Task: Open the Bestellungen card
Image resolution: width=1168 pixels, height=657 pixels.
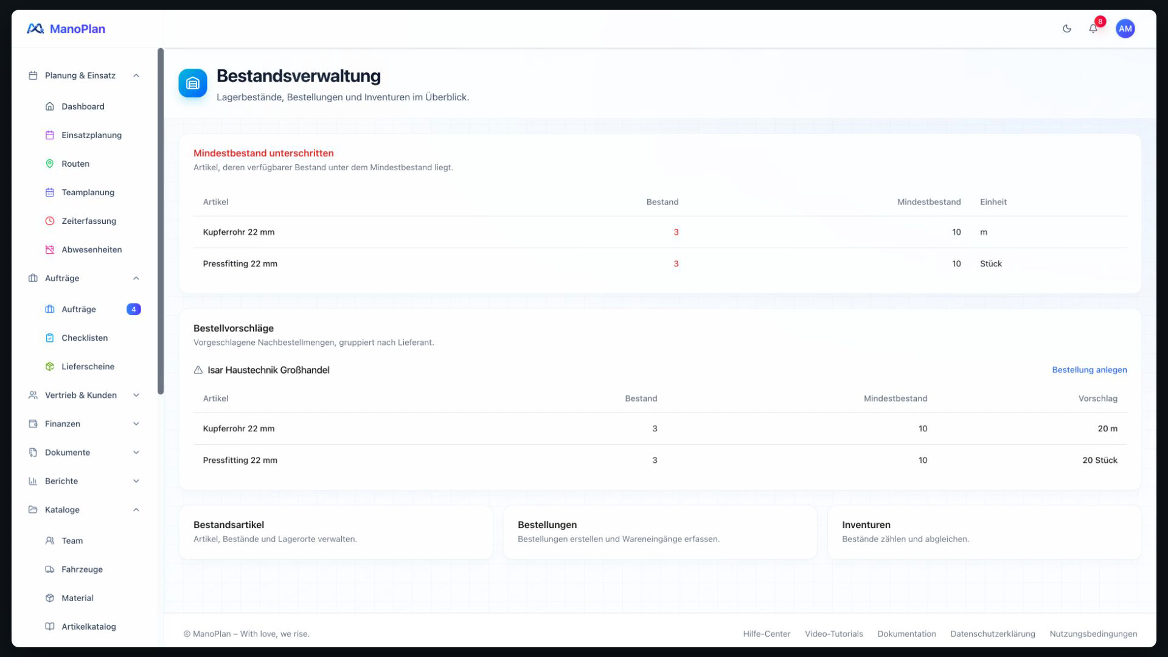Action: click(x=660, y=532)
